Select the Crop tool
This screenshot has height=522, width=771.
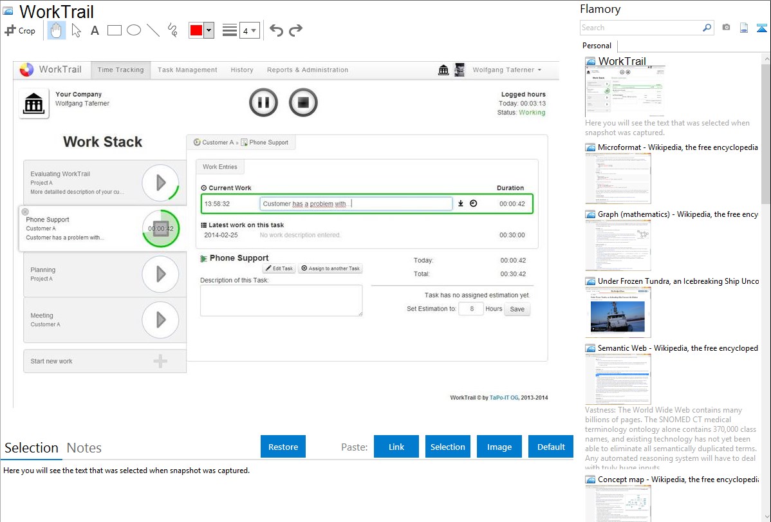click(x=20, y=30)
